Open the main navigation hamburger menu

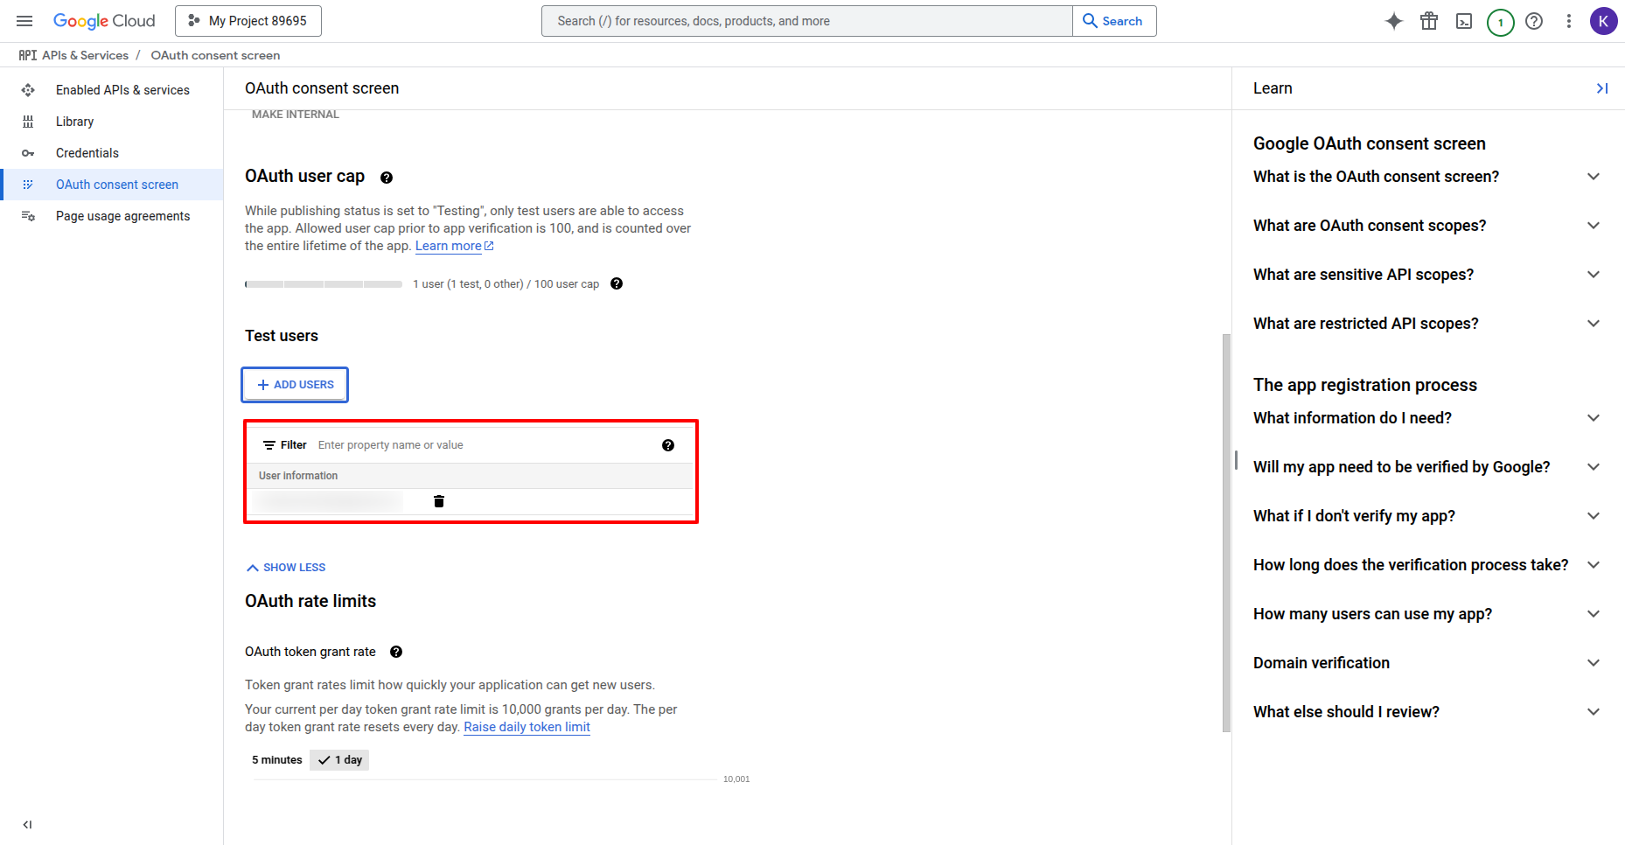point(24,21)
